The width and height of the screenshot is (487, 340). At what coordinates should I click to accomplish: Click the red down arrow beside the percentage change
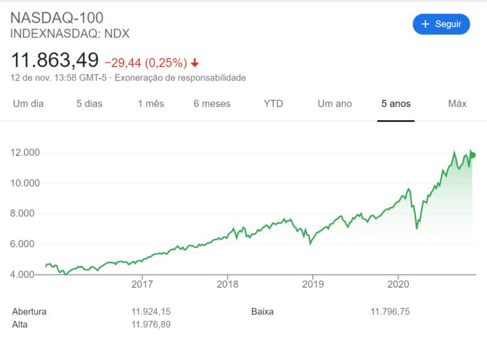(x=195, y=63)
